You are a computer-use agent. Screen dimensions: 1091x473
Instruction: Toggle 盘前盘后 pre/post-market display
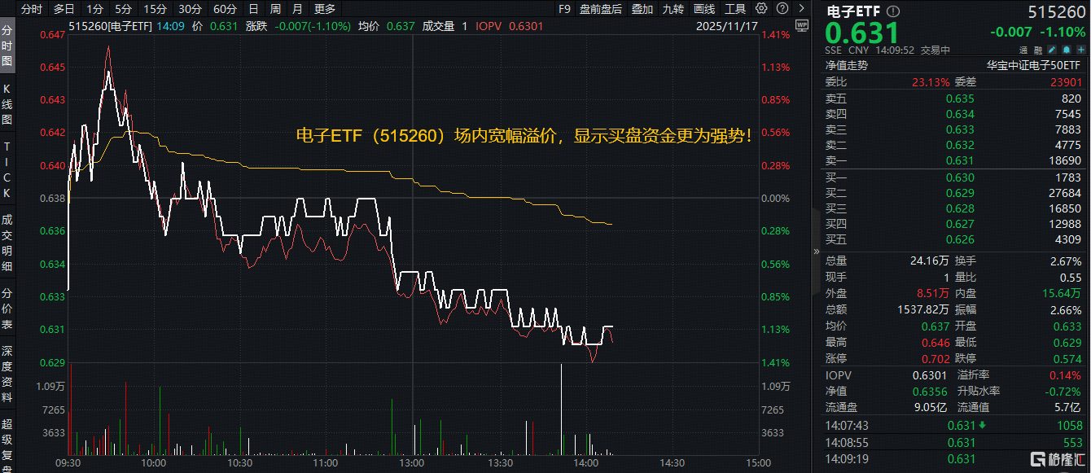point(601,9)
